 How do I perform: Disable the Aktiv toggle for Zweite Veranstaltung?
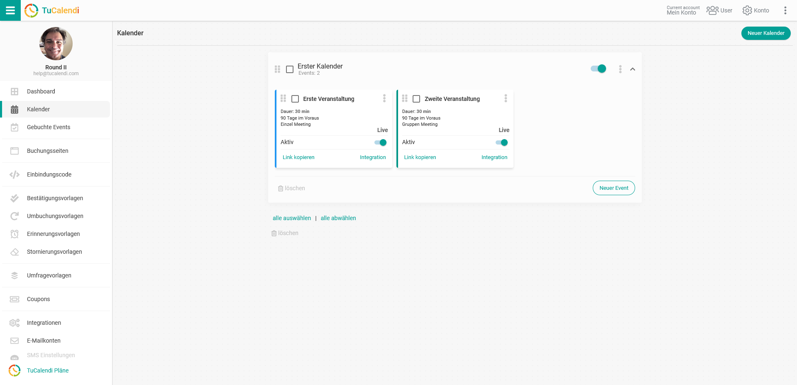tap(502, 142)
